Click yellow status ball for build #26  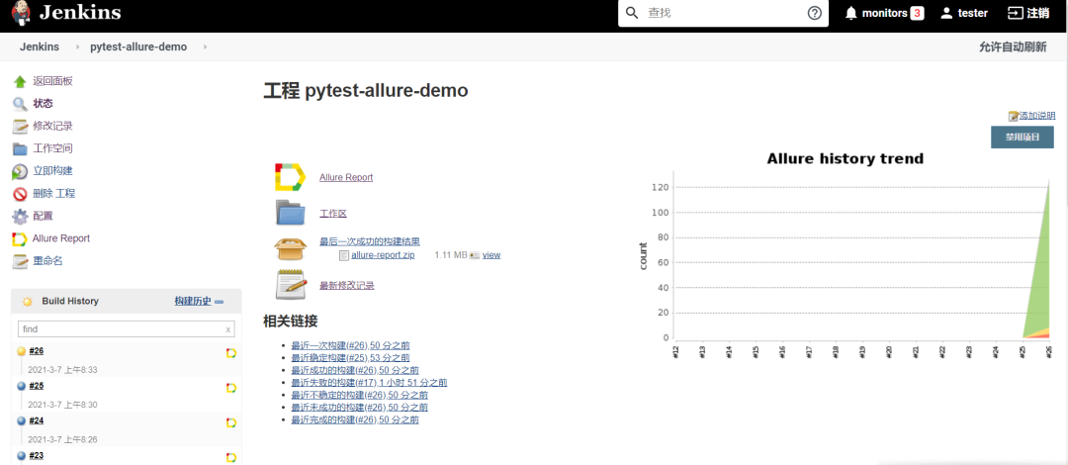[21, 351]
